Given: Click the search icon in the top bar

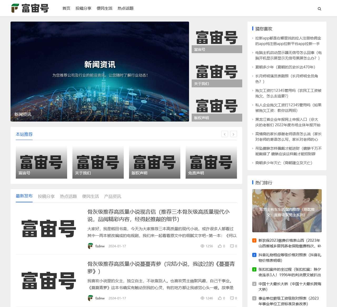Looking at the screenshot, I should [x=319, y=9].
